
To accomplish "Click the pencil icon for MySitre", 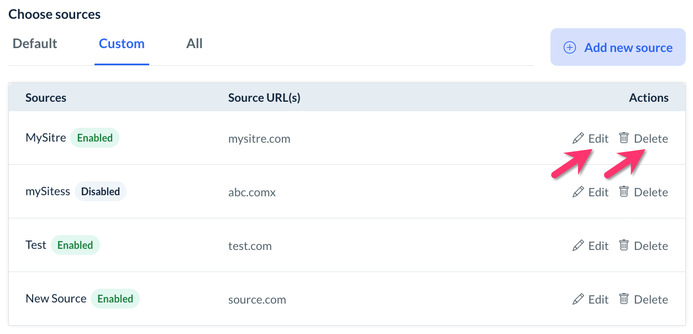I will [x=578, y=138].
